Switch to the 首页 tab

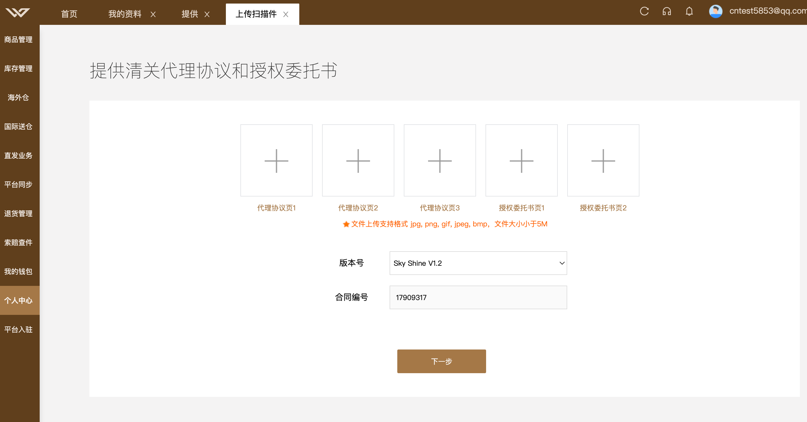click(69, 14)
